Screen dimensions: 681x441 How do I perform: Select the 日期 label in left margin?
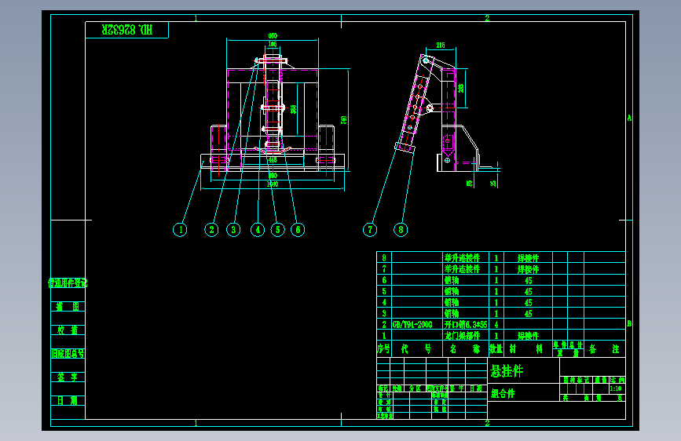(x=68, y=401)
